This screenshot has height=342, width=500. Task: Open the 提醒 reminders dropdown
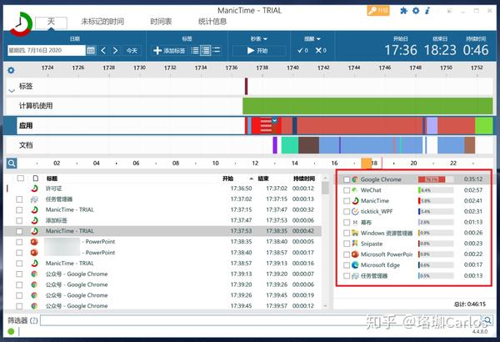(312, 38)
